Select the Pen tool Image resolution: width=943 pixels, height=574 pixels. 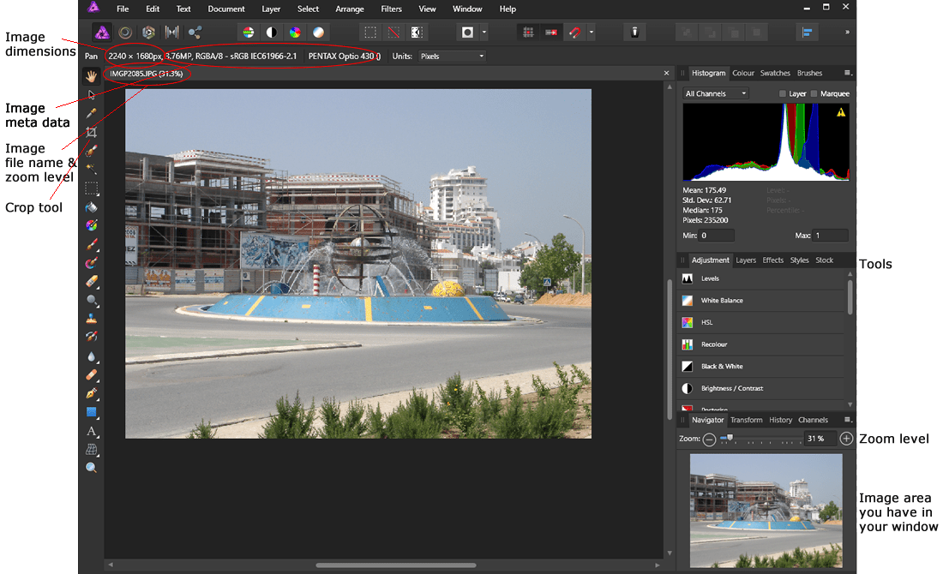92,394
